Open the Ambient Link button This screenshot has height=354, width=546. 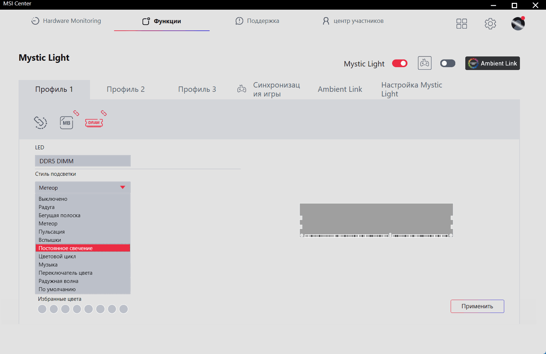(492, 63)
